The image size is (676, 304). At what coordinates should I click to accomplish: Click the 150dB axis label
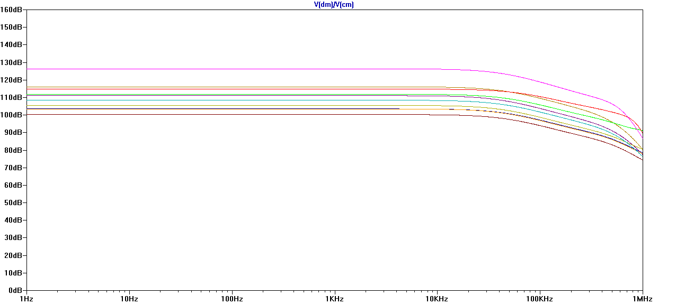[11, 27]
